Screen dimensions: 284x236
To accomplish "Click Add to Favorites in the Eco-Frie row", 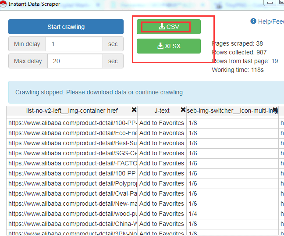I will click(162, 133).
